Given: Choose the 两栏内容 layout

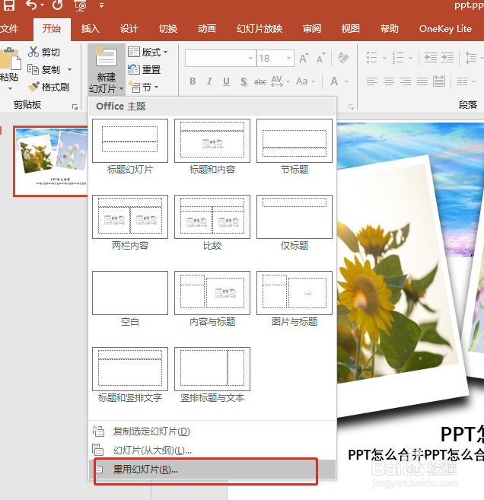Looking at the screenshot, I should (x=130, y=223).
